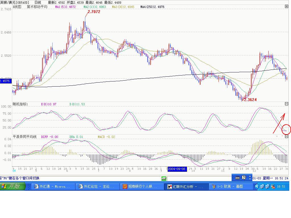Click the K线图 chart type label
Image resolution: width=291 pixels, height=218 pixels.
pyautogui.click(x=17, y=7)
